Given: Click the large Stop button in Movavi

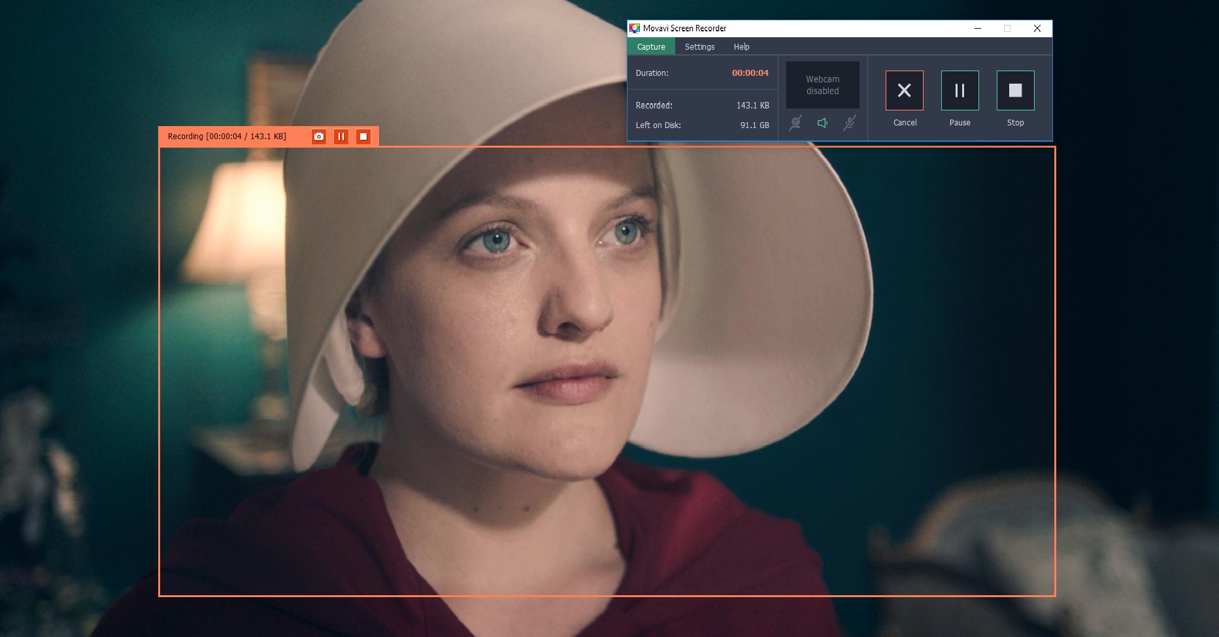Looking at the screenshot, I should (1015, 90).
